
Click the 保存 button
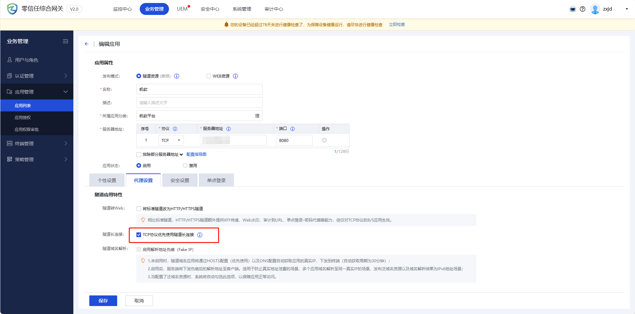click(x=103, y=301)
